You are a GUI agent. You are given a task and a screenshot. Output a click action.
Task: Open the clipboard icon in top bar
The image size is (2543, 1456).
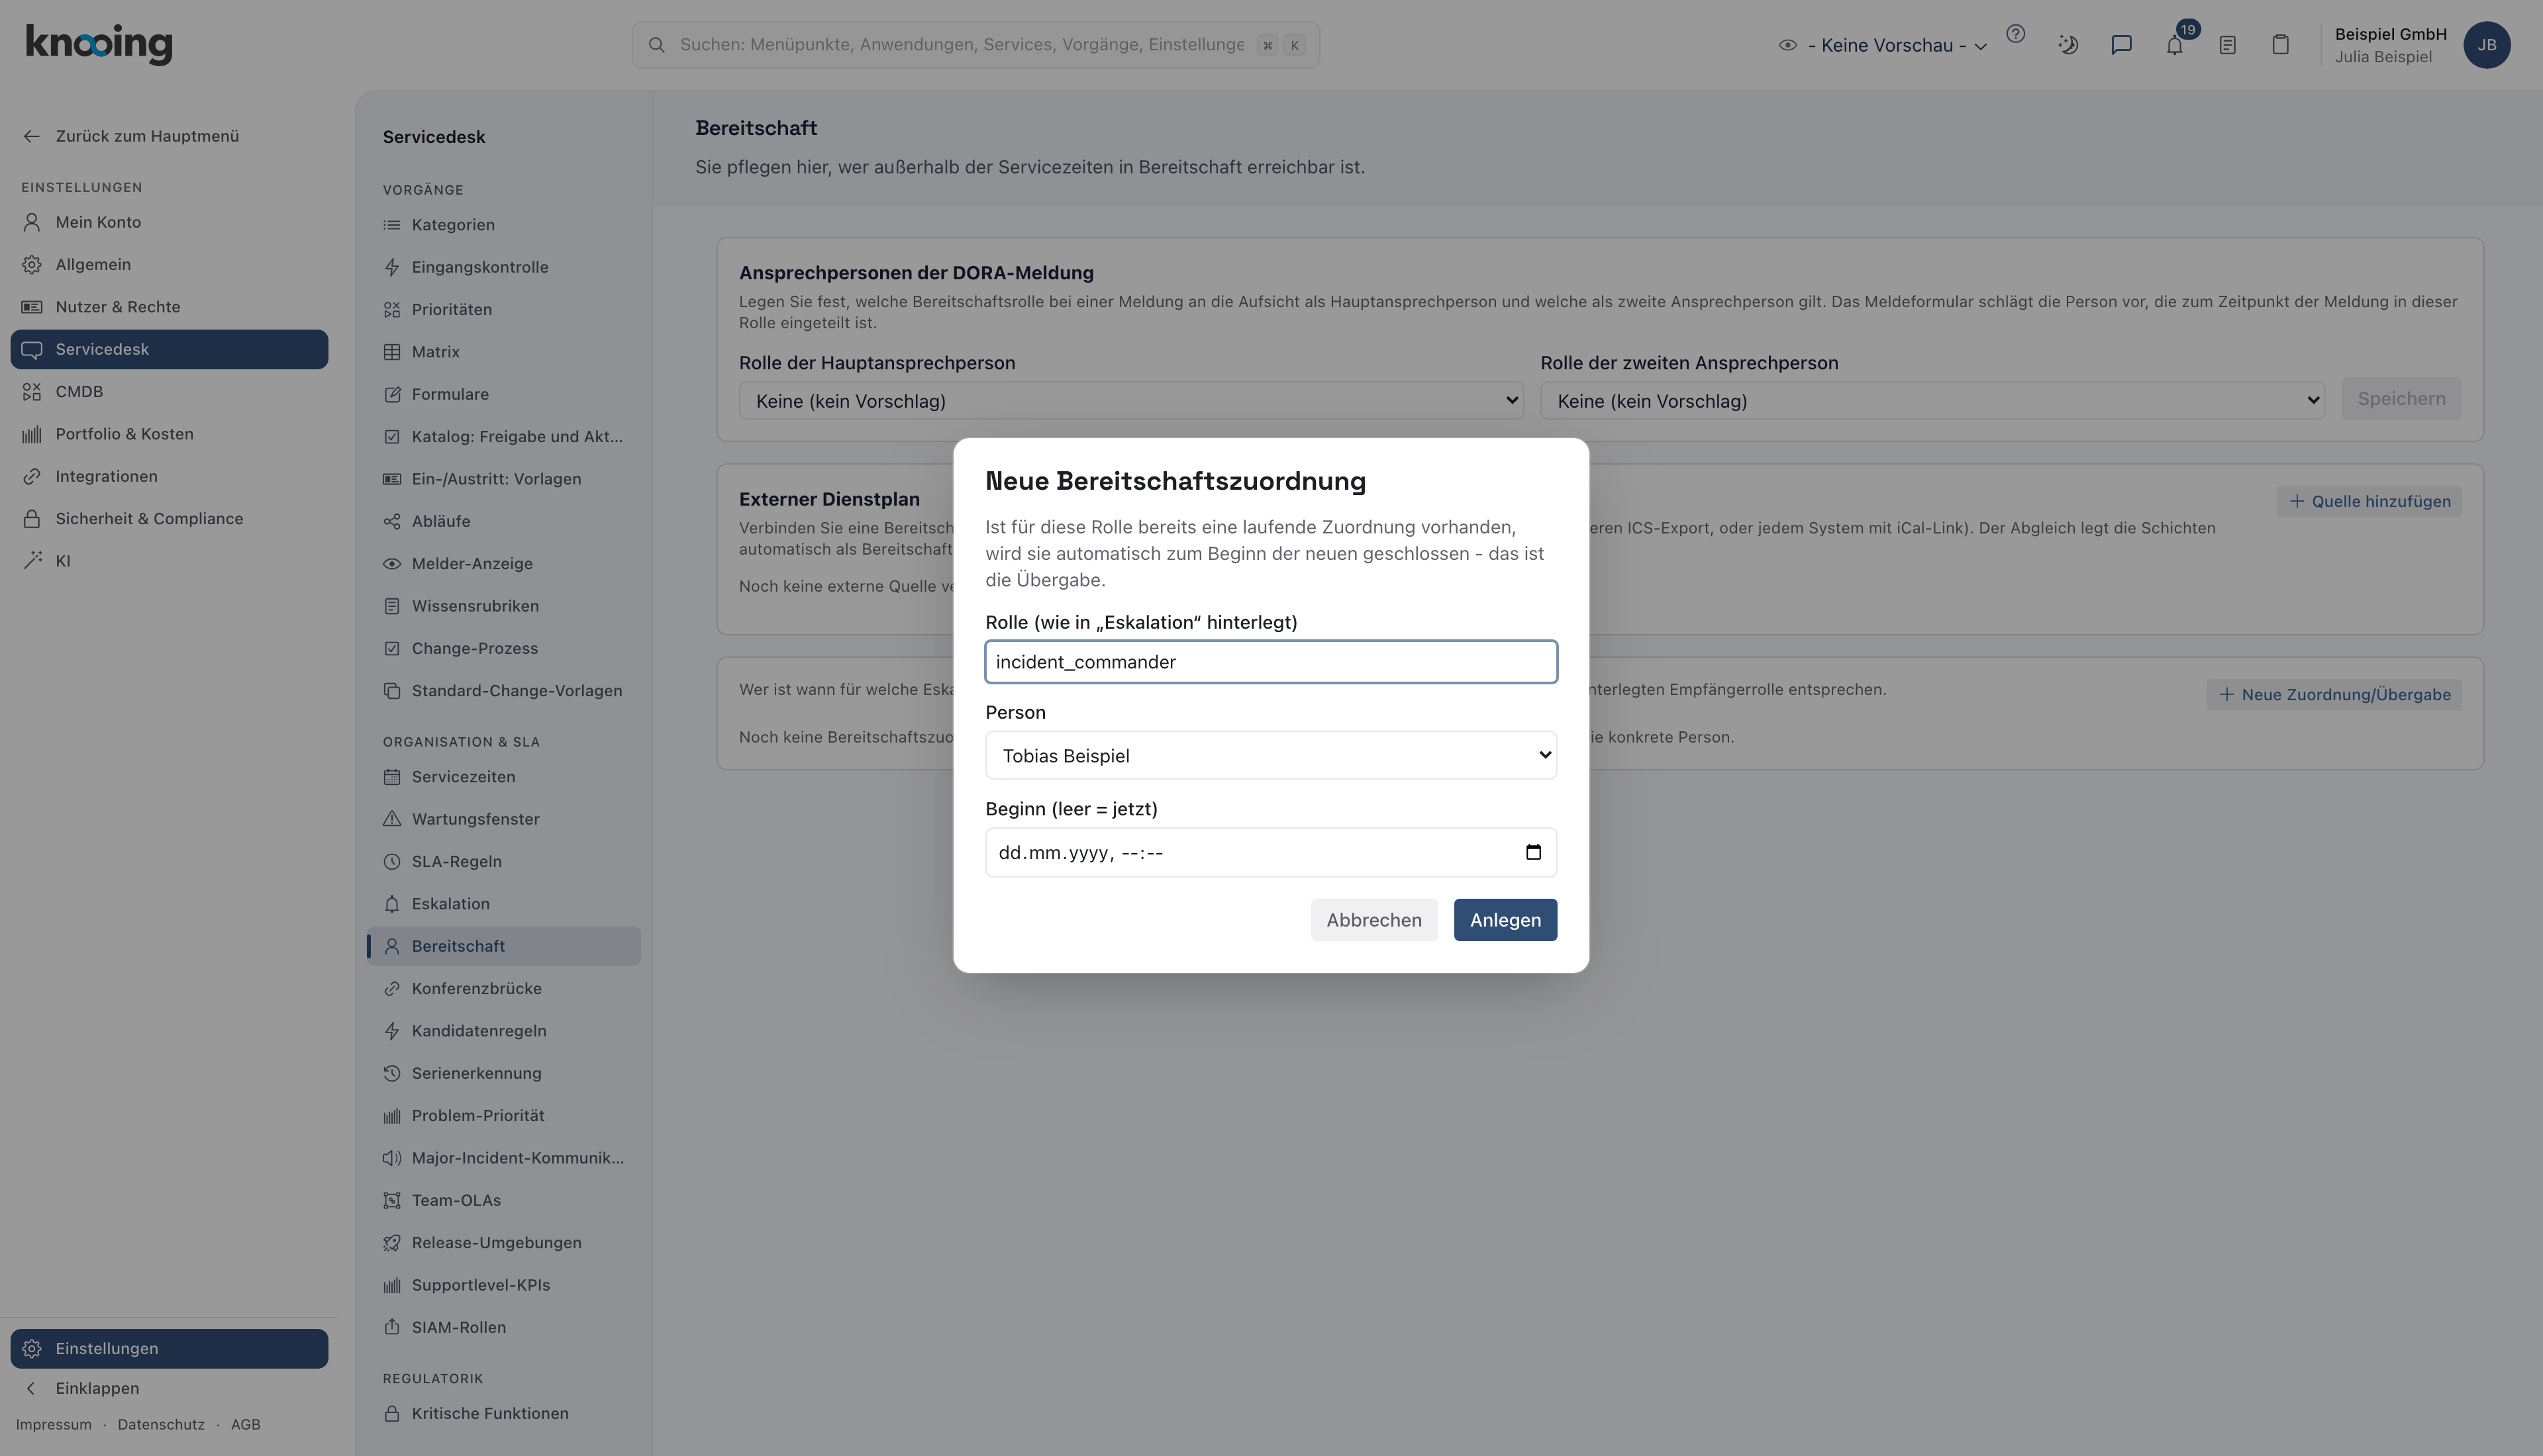[2280, 45]
